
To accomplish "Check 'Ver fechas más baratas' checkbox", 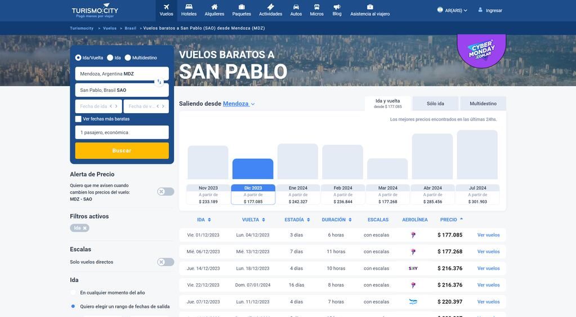I will tap(78, 119).
